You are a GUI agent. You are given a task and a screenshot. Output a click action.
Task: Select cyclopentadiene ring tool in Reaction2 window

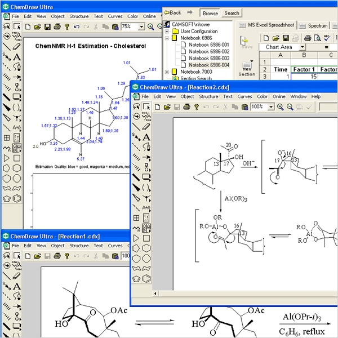(136, 278)
